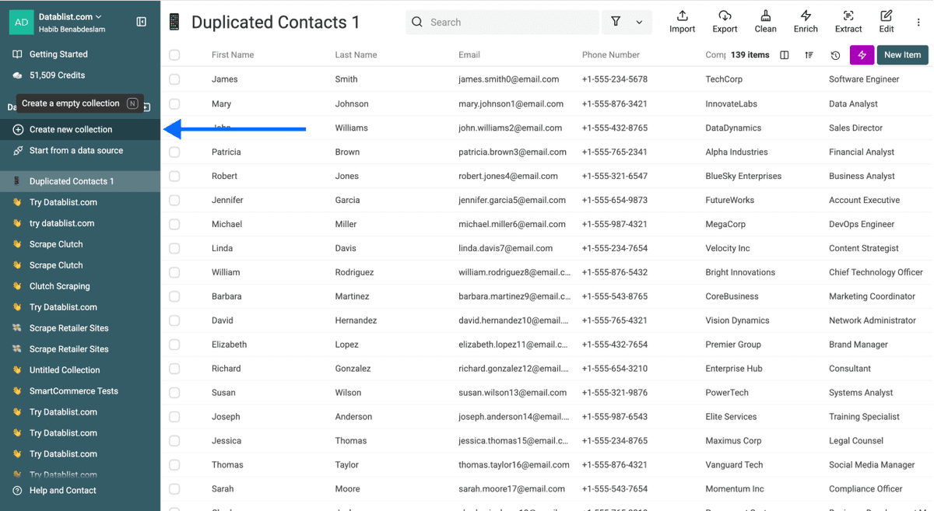Open the Clean tool
This screenshot has width=934, height=511.
(x=766, y=22)
